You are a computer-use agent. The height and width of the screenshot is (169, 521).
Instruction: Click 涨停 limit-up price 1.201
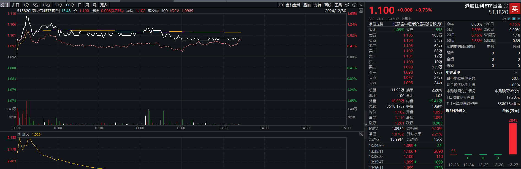(400, 123)
